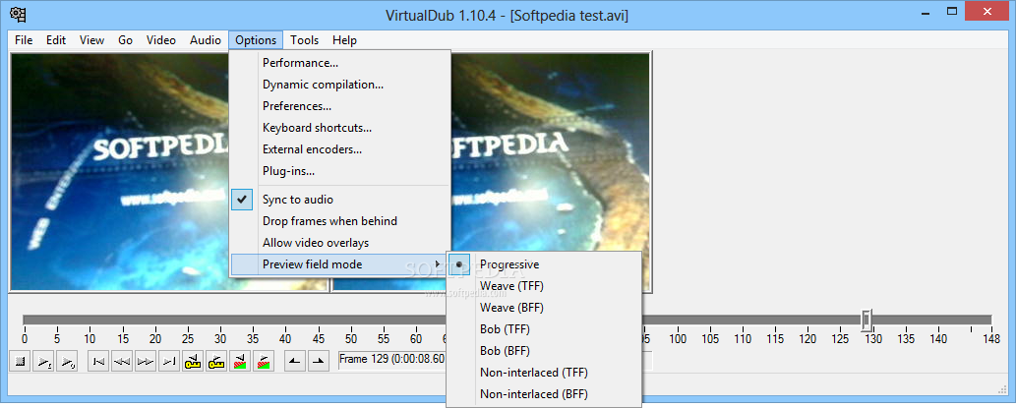
Task: Close the open Options menu
Action: pos(256,40)
